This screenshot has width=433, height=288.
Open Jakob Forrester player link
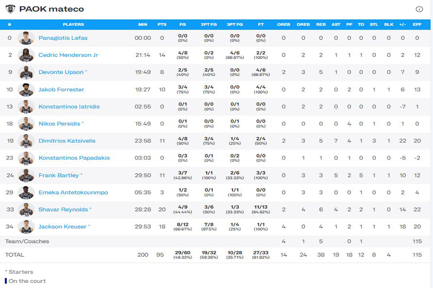pos(61,90)
